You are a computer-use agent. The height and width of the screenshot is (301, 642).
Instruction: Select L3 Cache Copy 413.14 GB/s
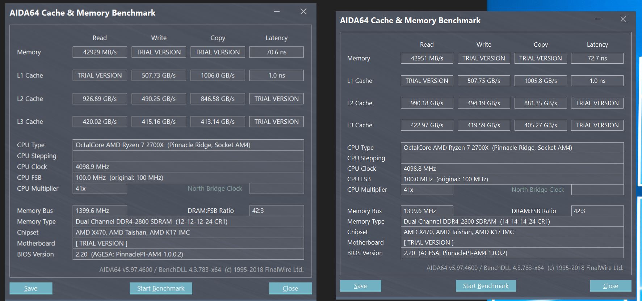click(x=218, y=122)
